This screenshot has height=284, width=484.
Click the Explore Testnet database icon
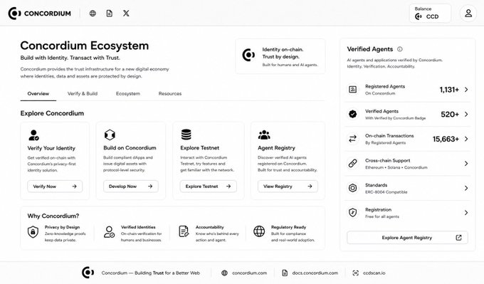point(186,135)
